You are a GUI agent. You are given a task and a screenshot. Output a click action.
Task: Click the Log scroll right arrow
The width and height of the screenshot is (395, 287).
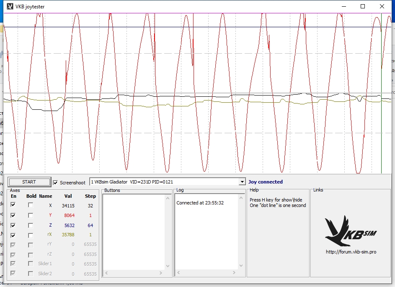click(x=234, y=272)
